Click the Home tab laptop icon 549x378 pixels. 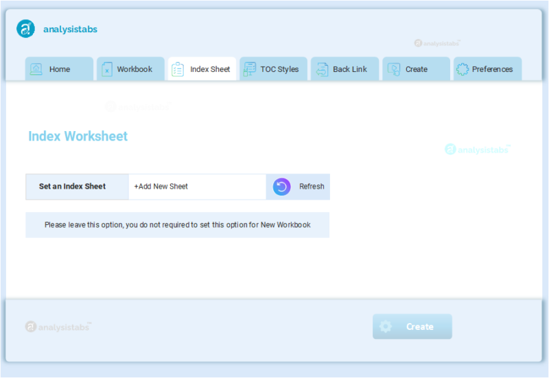tap(36, 69)
